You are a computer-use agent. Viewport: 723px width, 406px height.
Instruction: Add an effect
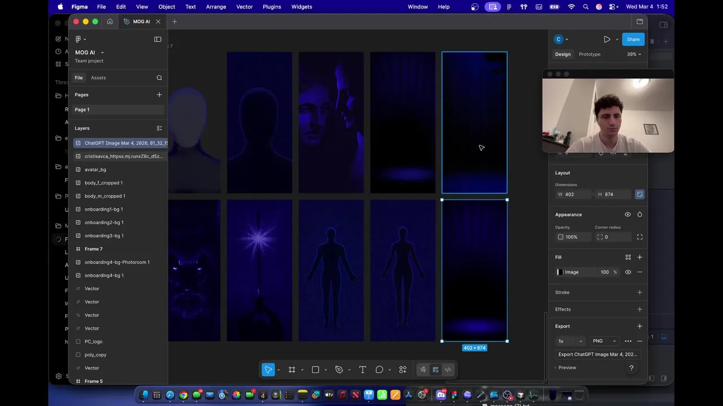pos(639,309)
